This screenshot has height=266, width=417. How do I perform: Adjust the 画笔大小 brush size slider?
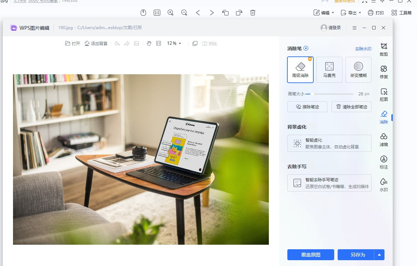[329, 94]
